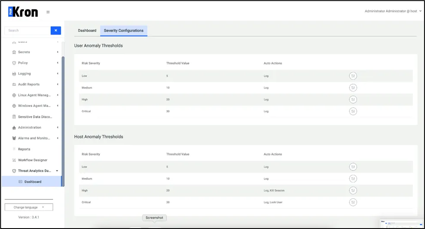Select Dashboard under Threat Analytics
Viewport: 425px width, 229px height.
32,182
